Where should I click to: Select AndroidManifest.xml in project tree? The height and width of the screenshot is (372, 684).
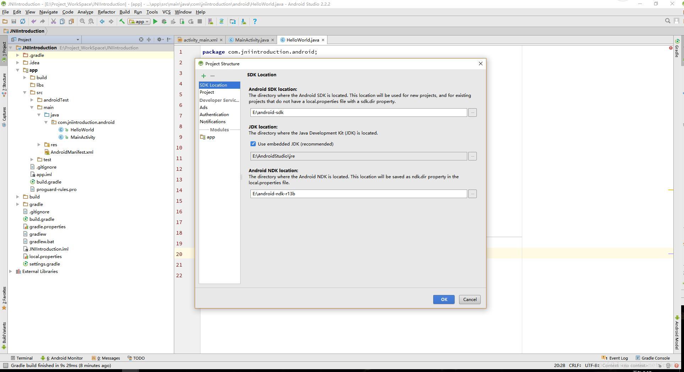coord(72,152)
